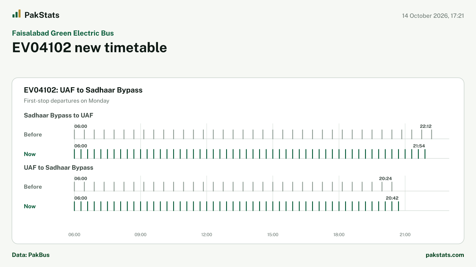Click the 20:42 last departure label

[392, 198]
